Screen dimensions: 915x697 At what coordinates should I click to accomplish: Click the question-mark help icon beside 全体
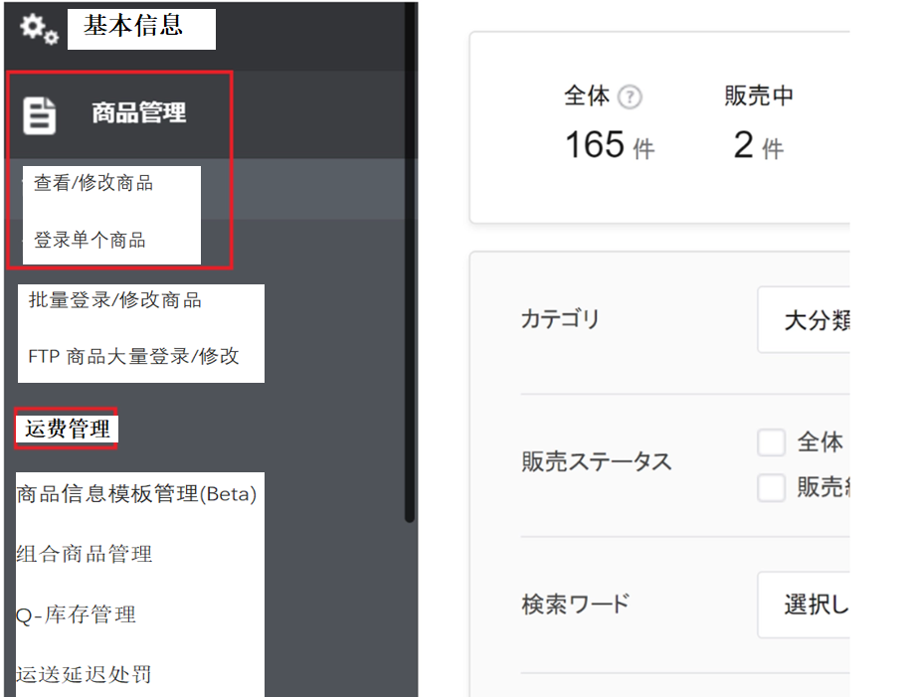[x=630, y=96]
